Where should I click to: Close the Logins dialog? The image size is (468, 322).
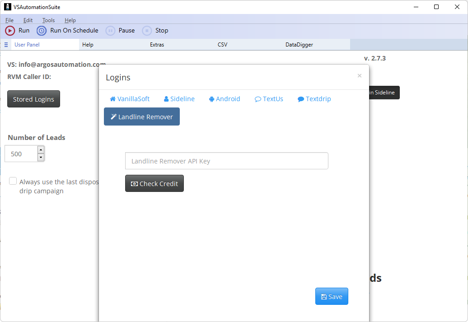(x=360, y=76)
